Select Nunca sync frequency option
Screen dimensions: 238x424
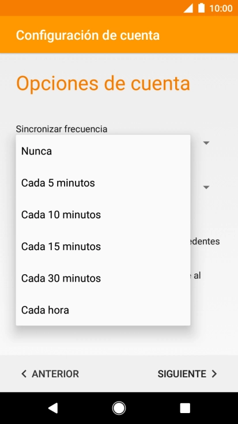click(103, 151)
